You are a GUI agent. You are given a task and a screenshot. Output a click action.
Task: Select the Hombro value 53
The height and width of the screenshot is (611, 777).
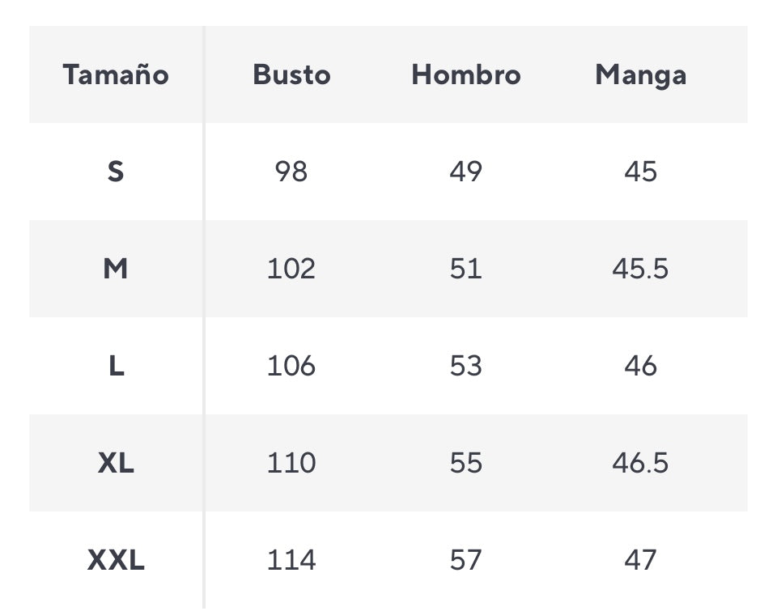coord(465,366)
